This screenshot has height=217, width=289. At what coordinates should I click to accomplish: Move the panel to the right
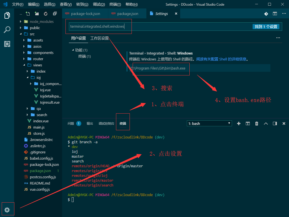point(275,123)
